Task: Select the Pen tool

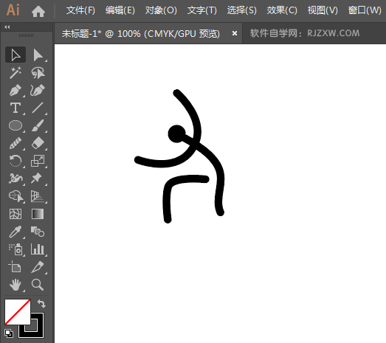Action: 15,90
